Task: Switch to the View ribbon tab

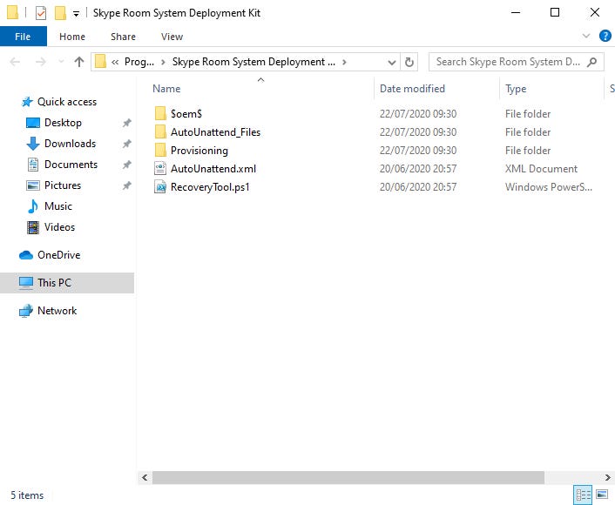Action: (x=172, y=37)
